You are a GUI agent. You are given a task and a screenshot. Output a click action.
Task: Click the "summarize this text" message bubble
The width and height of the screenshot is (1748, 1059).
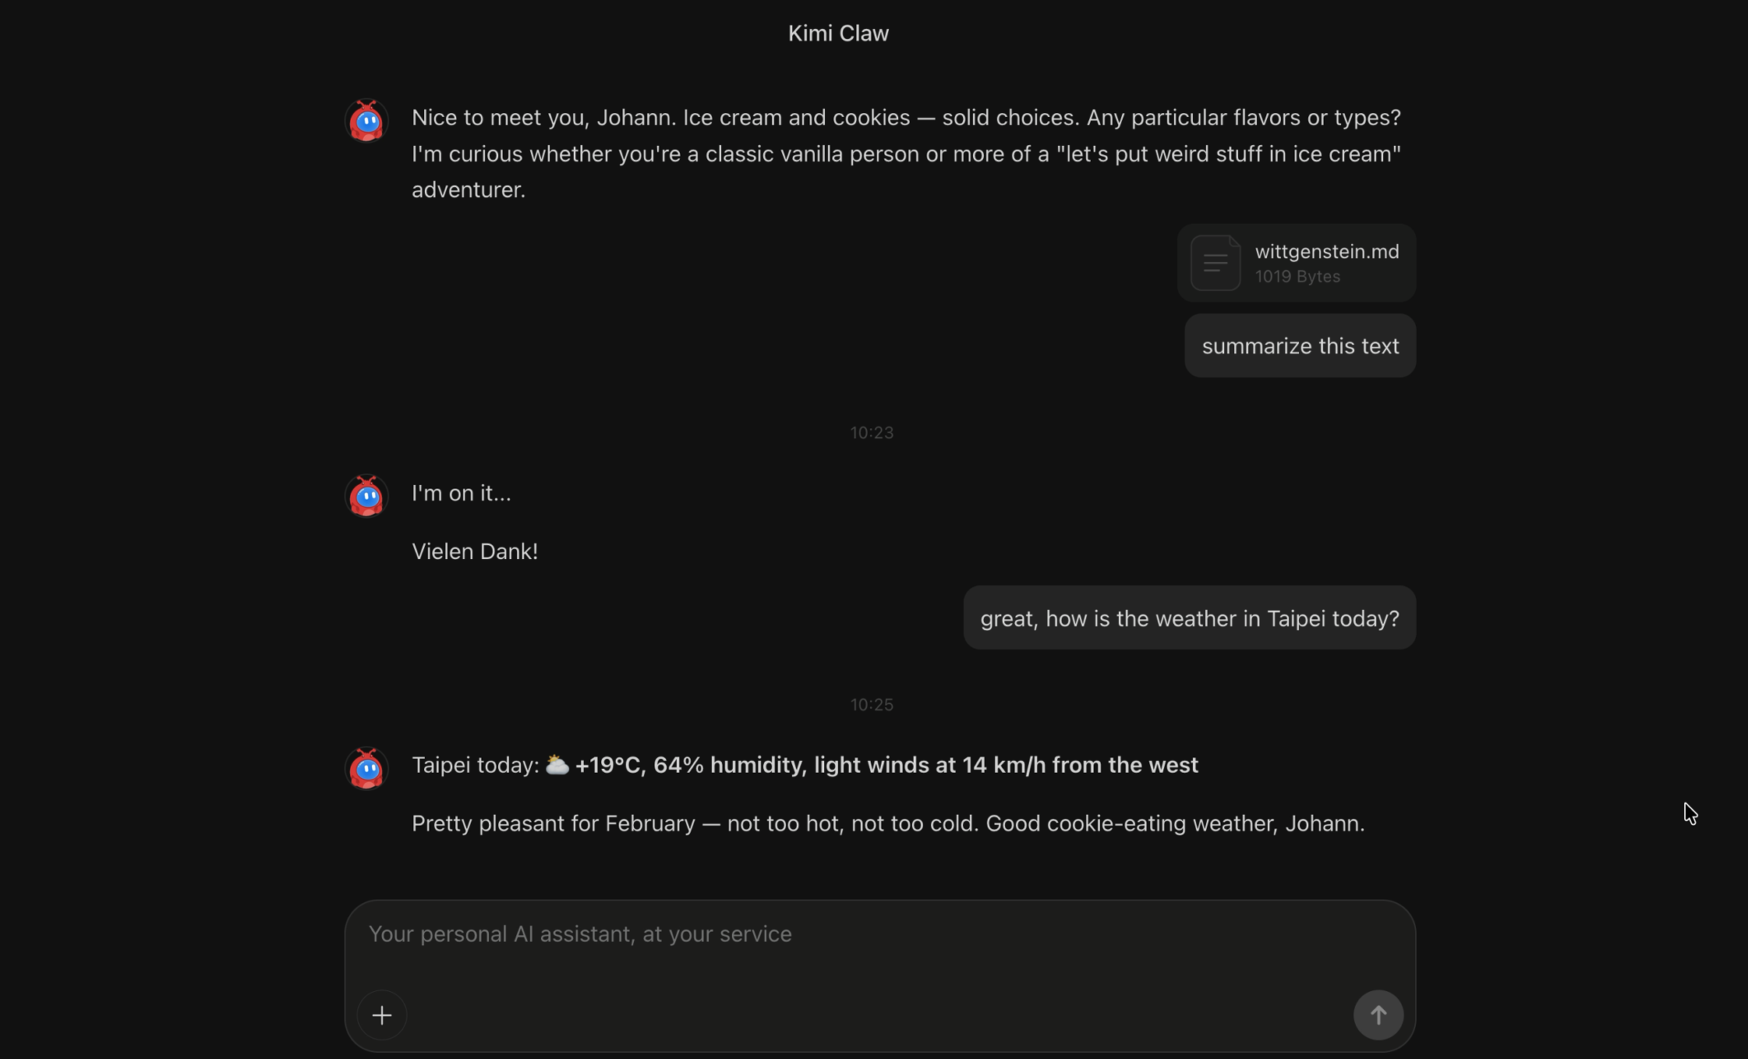click(1300, 346)
